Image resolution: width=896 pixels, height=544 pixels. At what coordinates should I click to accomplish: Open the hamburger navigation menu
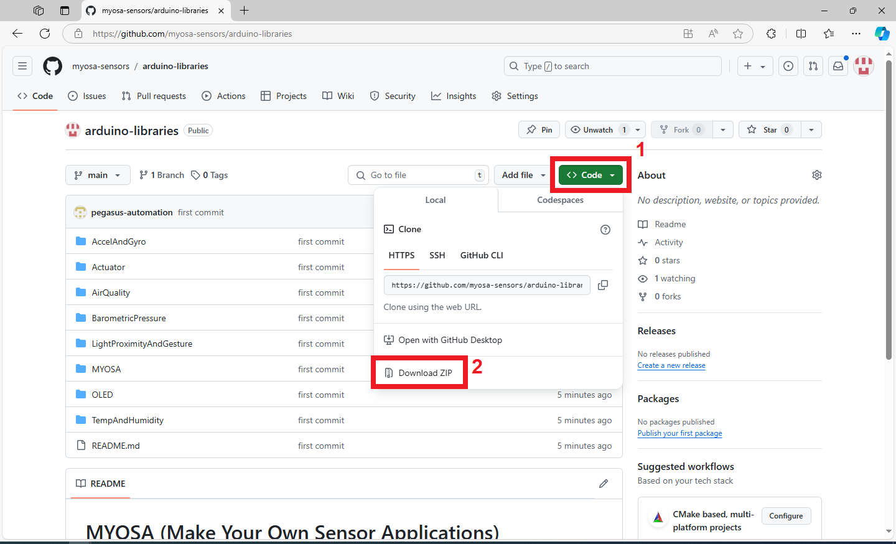[x=22, y=66]
